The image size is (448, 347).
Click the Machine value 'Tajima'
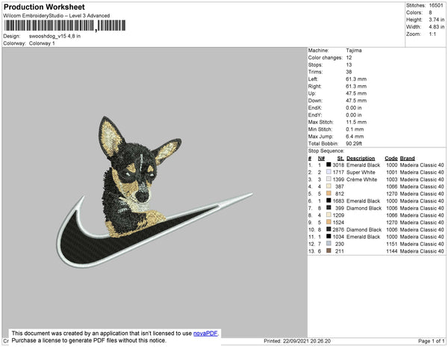click(354, 50)
